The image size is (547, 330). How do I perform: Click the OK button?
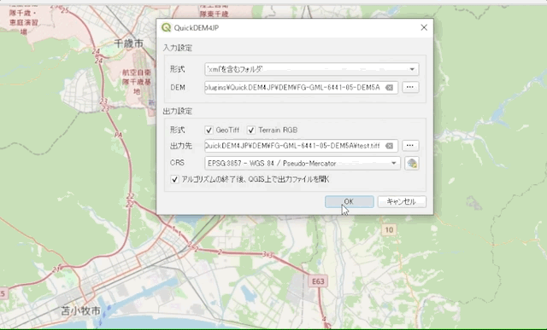[350, 201]
